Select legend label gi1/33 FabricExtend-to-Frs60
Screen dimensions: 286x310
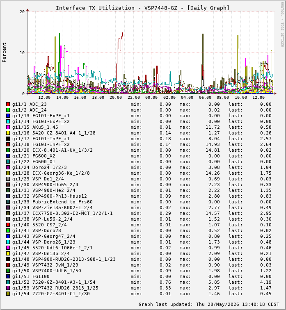pyautogui.click(x=53, y=202)
